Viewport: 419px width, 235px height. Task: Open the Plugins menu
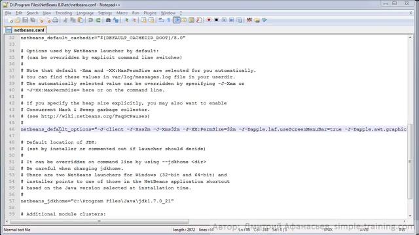tap(150, 13)
